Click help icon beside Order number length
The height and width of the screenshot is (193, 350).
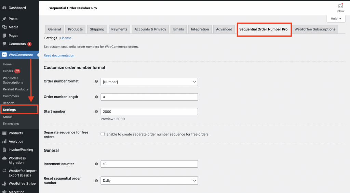[96, 97]
